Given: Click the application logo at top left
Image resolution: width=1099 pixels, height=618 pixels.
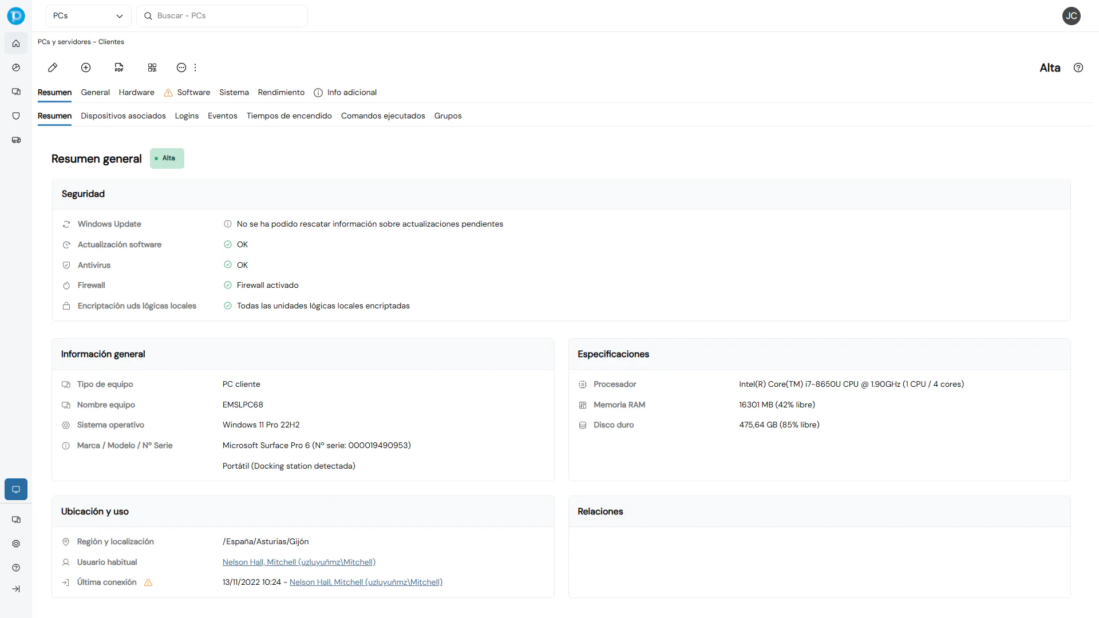Looking at the screenshot, I should pyautogui.click(x=16, y=16).
